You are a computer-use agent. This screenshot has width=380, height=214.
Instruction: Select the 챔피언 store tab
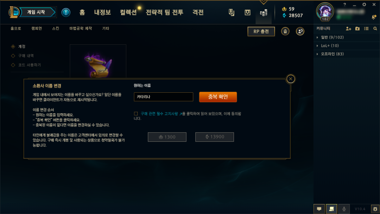(37, 29)
